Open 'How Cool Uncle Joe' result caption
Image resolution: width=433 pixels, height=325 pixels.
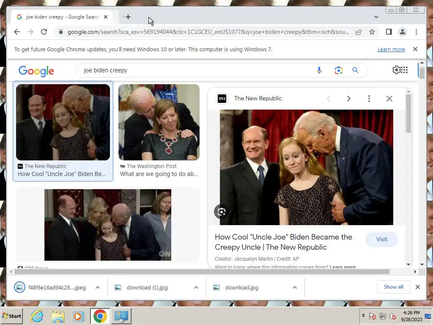(x=62, y=174)
